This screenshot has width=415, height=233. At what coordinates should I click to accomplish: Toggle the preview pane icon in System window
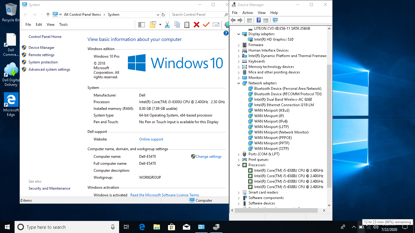[142, 25]
